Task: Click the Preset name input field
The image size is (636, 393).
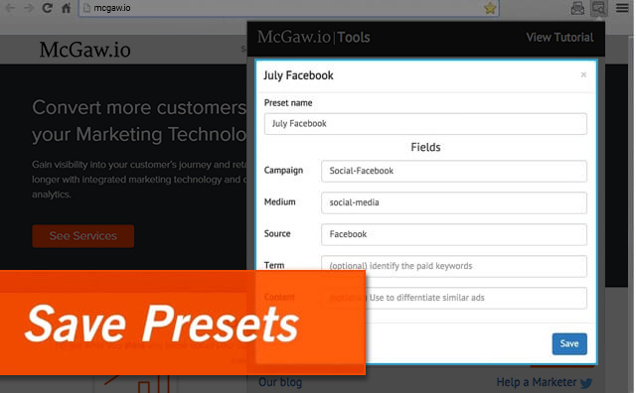Action: (x=425, y=124)
